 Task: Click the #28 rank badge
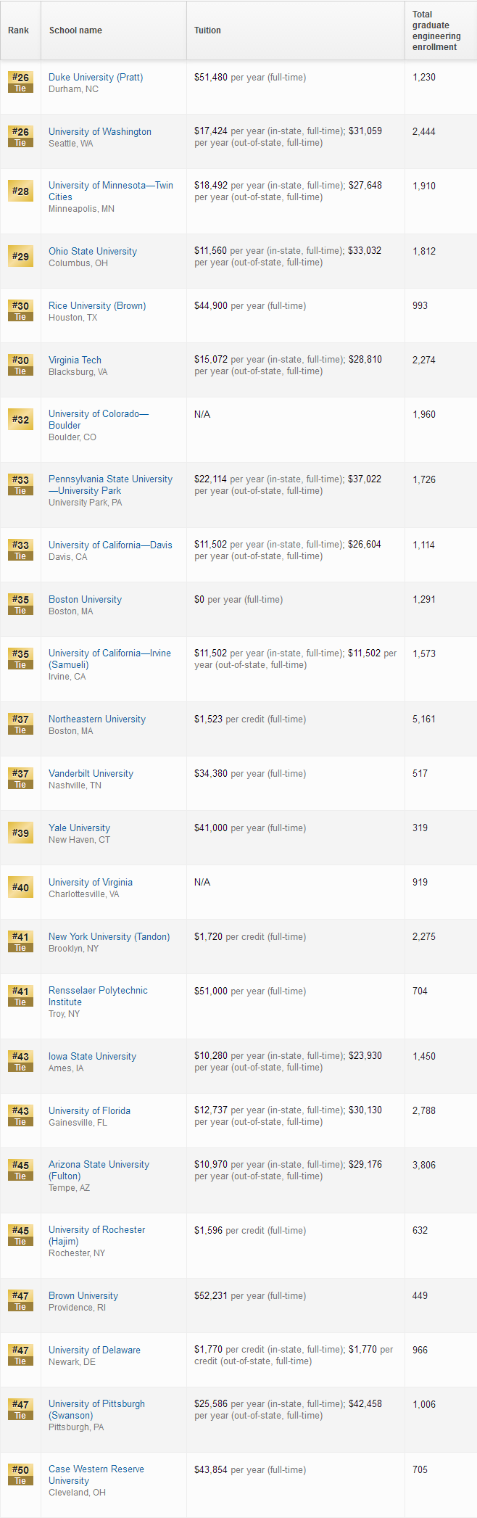[20, 191]
